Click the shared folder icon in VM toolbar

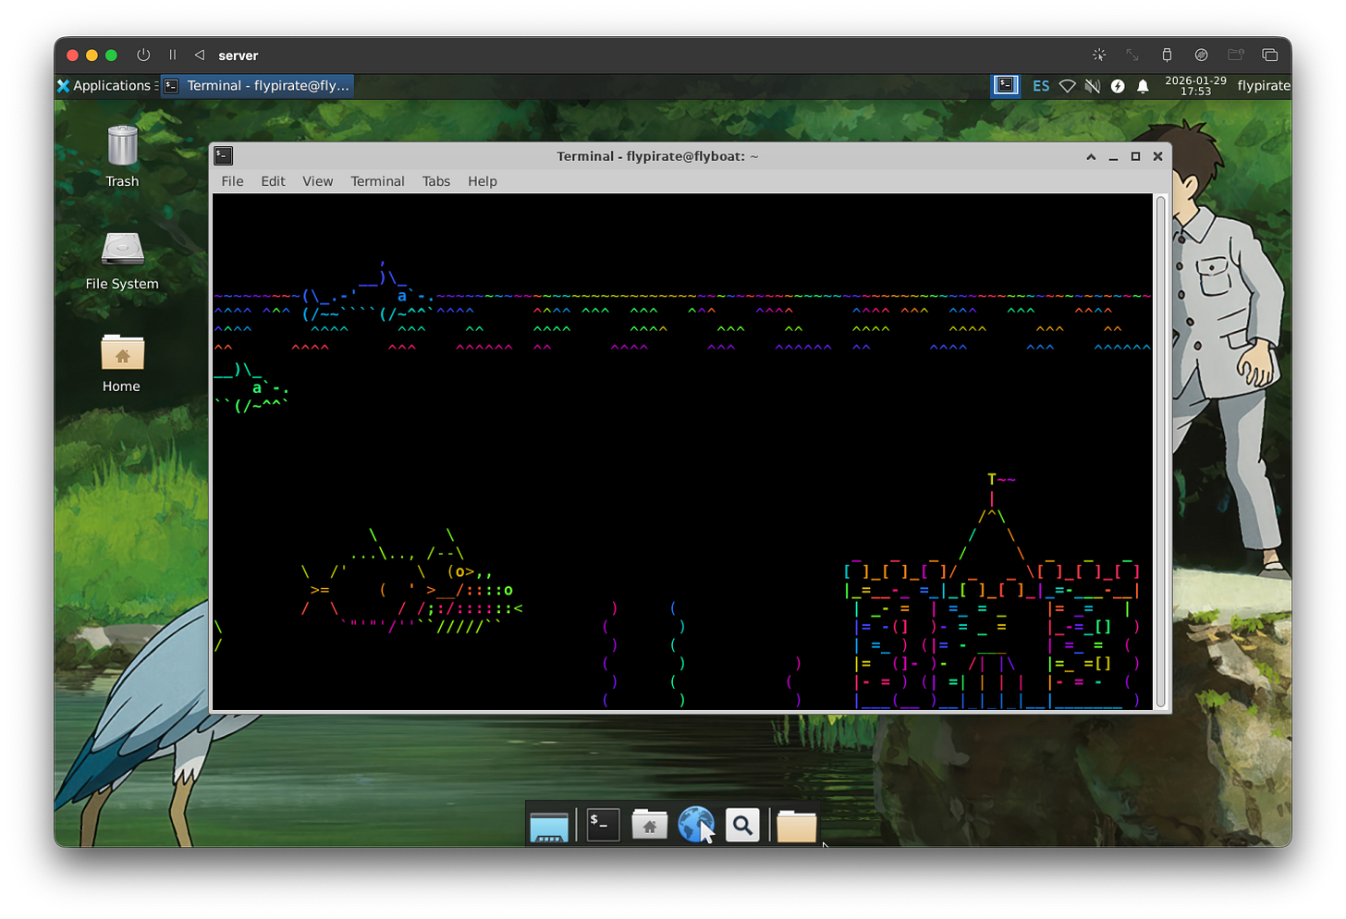(x=1235, y=55)
